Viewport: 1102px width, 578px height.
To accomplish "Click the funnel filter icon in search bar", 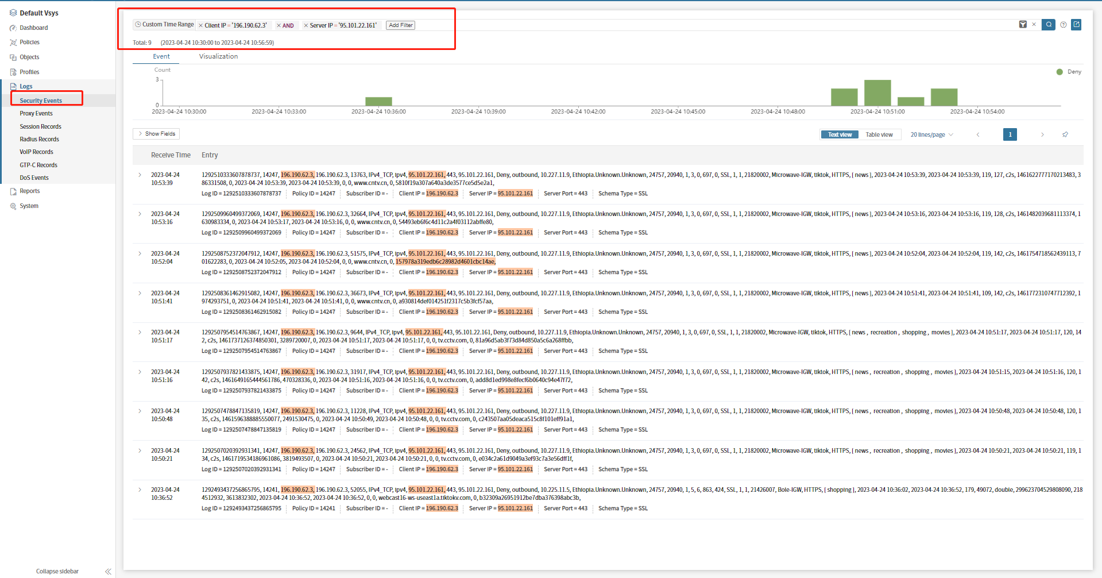I will 1023,25.
